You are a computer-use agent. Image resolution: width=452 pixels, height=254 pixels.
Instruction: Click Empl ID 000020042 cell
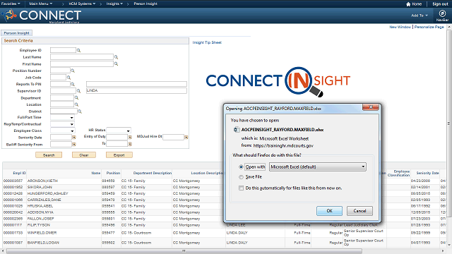tap(13, 212)
